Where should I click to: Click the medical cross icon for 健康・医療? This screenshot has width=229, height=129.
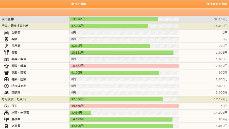6,79
